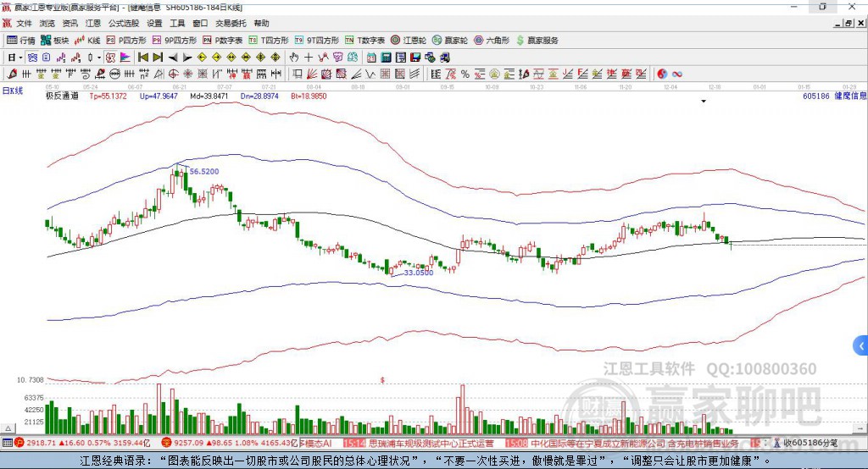Open P四方形 tool
Viewport: 868px width, 469px height.
pos(126,41)
